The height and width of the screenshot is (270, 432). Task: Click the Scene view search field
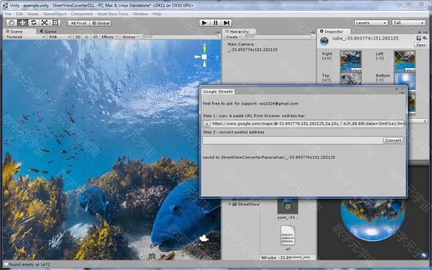(x=180, y=37)
